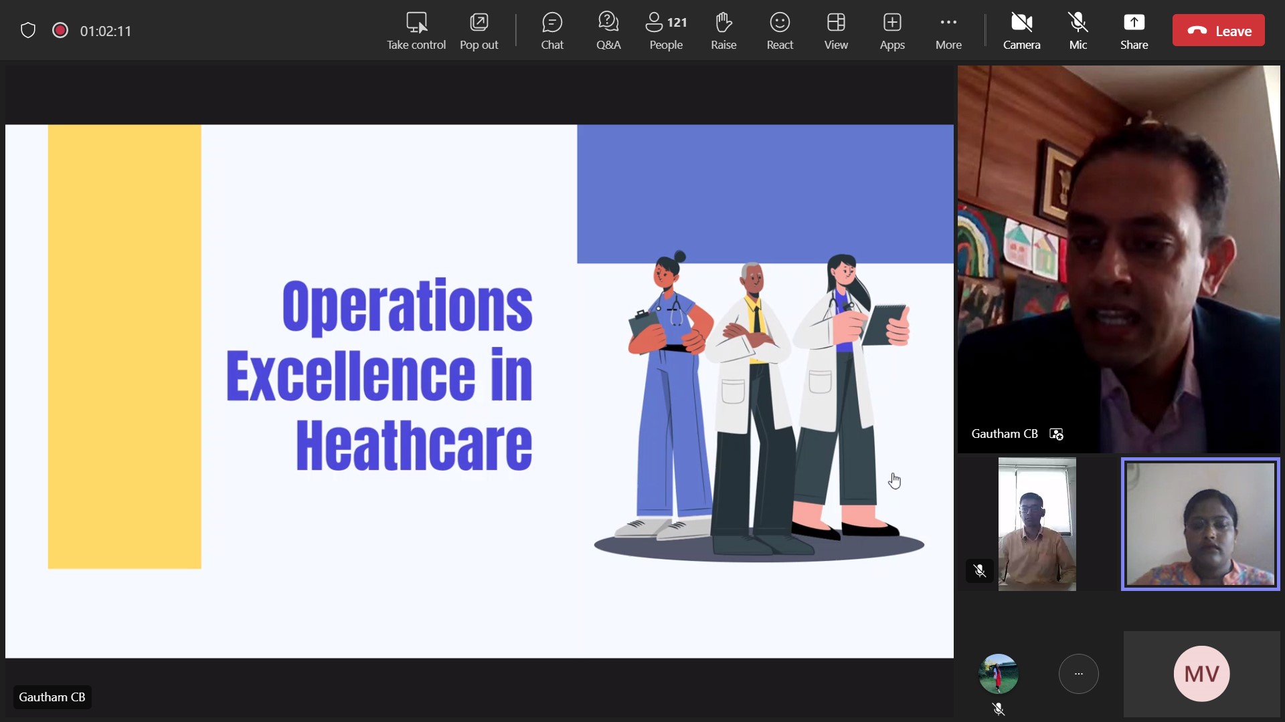
Task: Select the highlighted woman's video tile
Action: coord(1200,524)
